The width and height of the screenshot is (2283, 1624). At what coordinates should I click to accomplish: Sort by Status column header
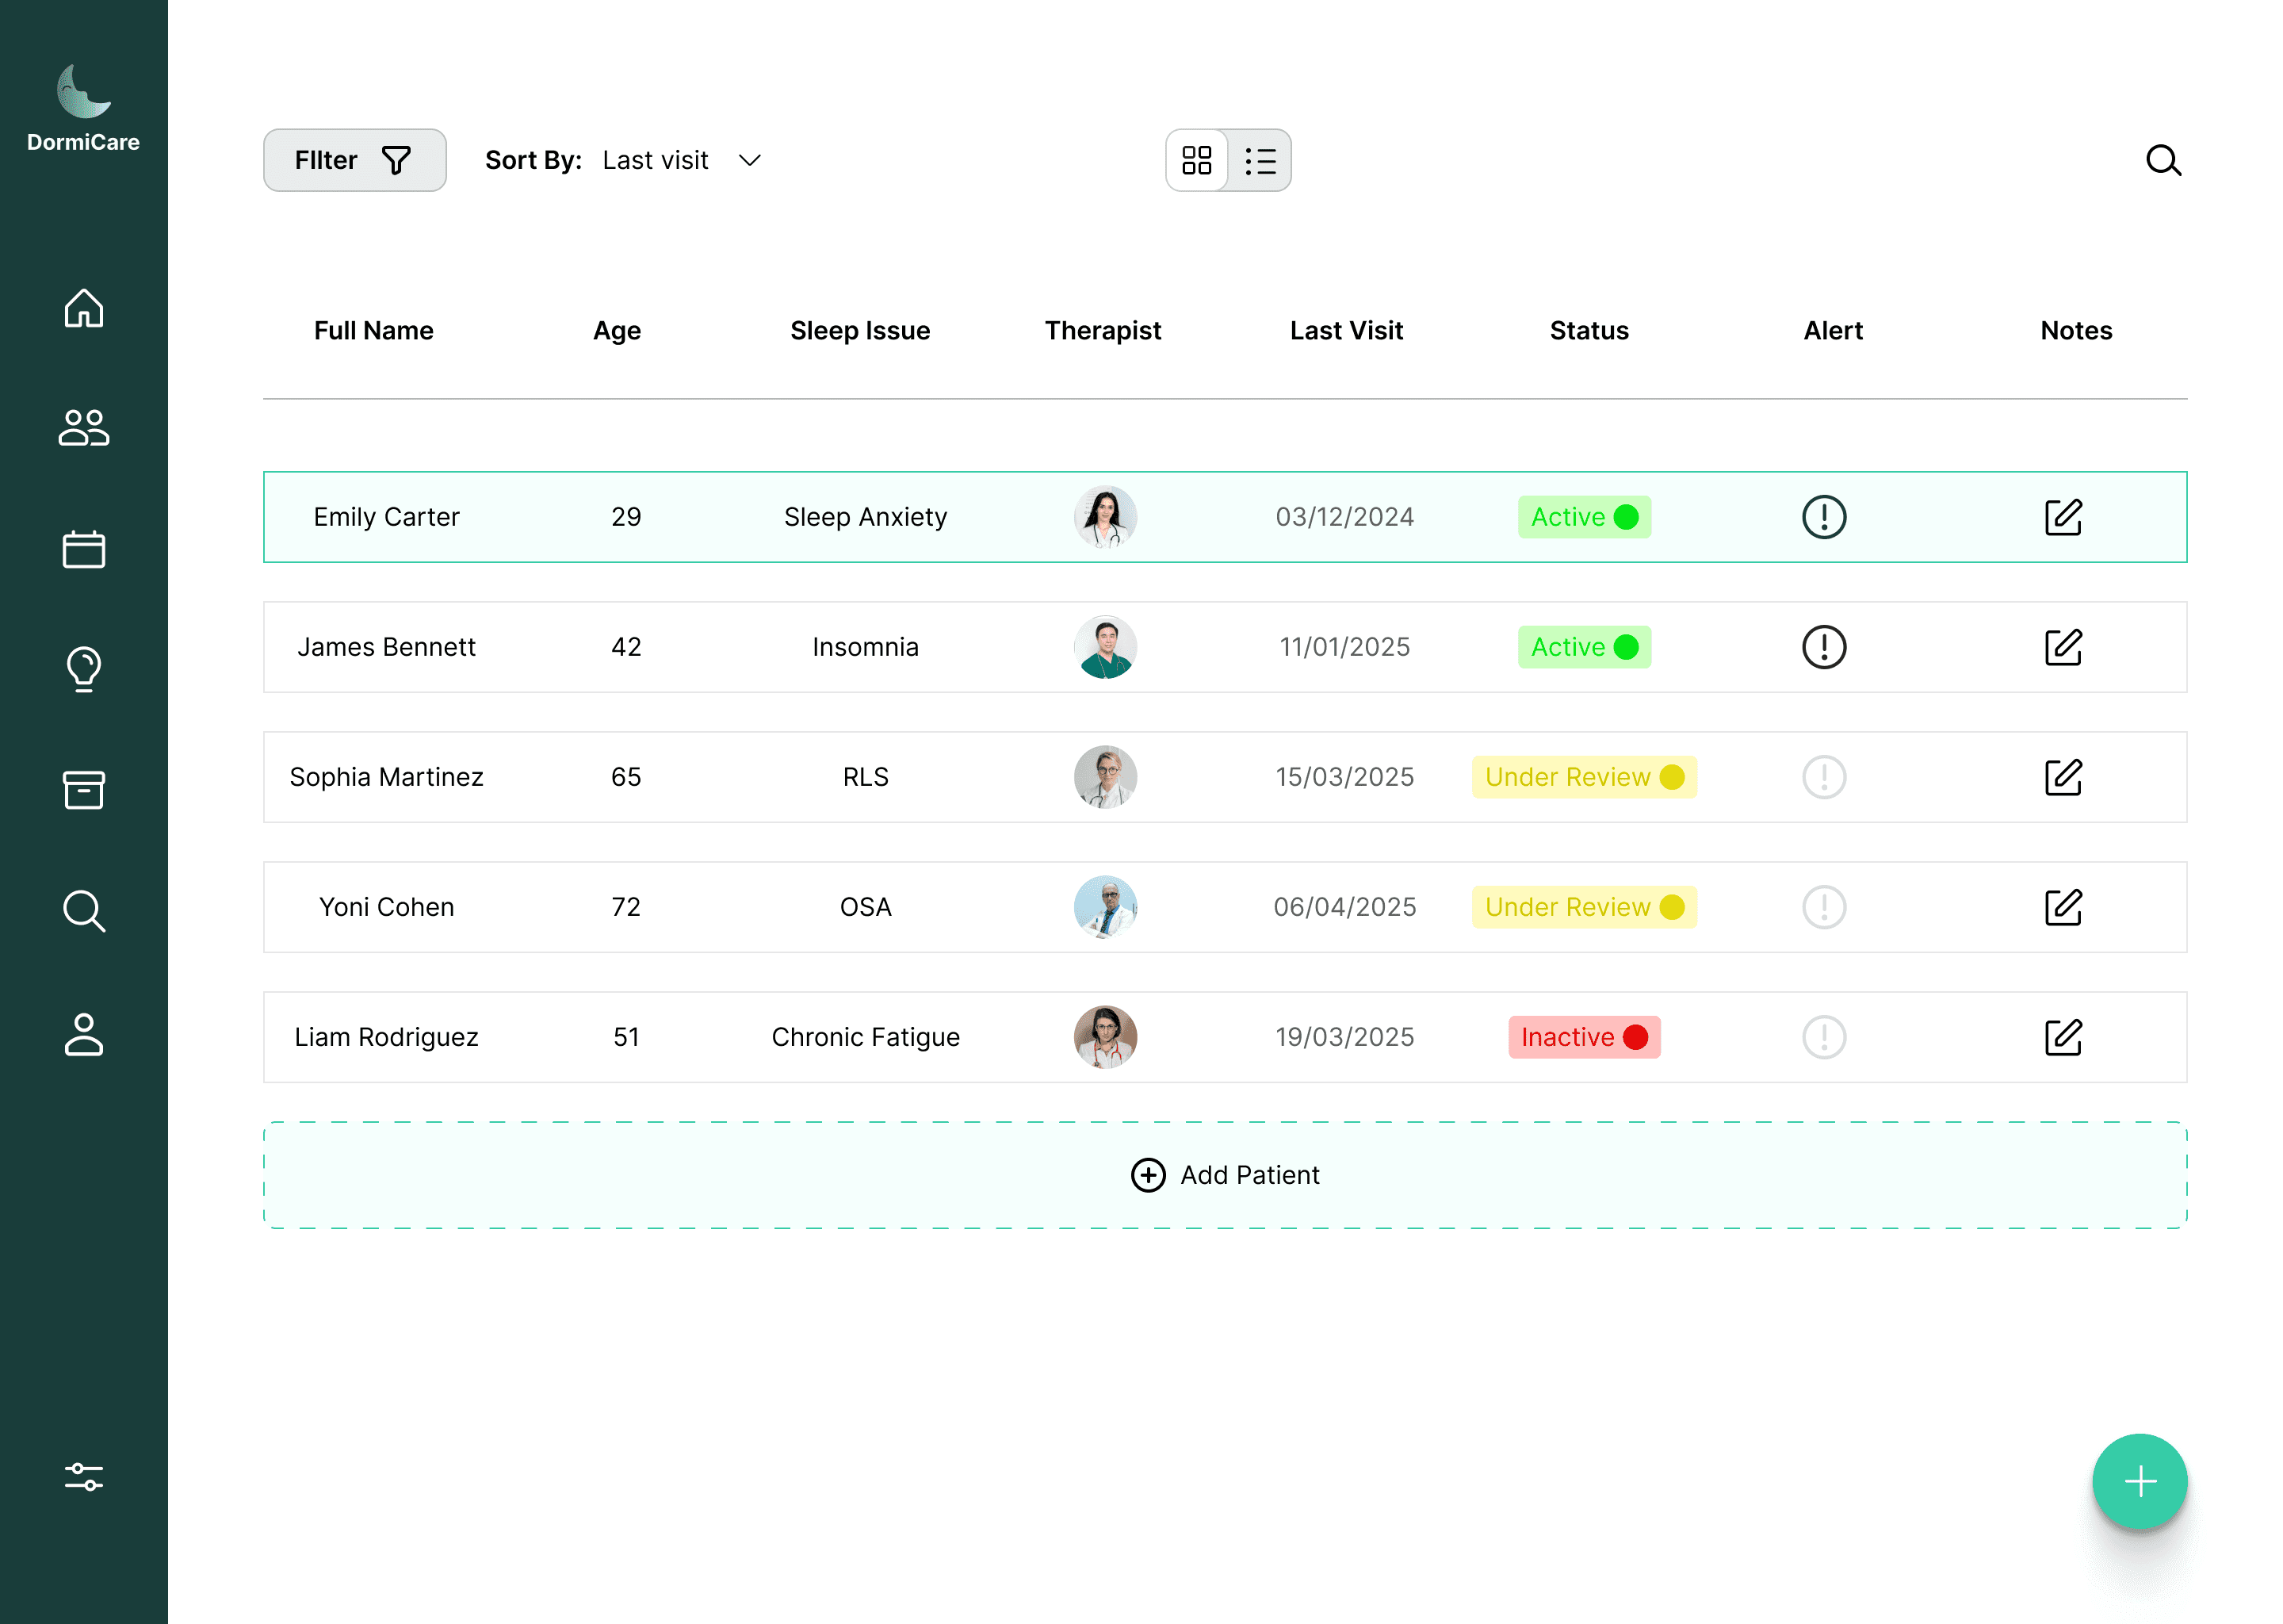[x=1589, y=331]
